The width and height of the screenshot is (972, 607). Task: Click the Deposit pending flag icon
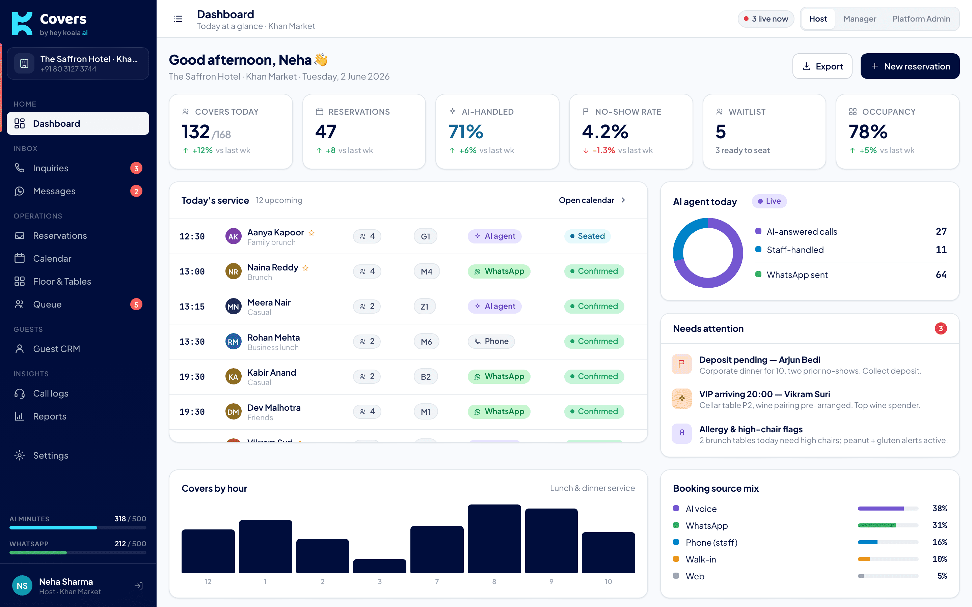pyautogui.click(x=682, y=364)
